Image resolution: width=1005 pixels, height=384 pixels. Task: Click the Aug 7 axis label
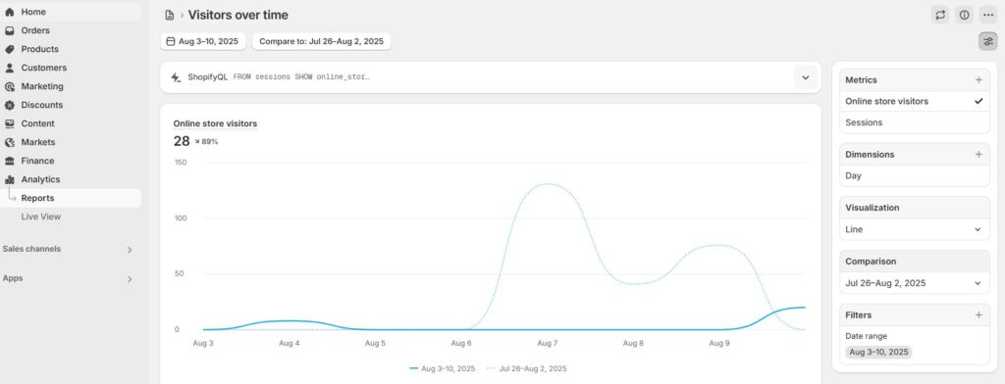[x=547, y=344]
